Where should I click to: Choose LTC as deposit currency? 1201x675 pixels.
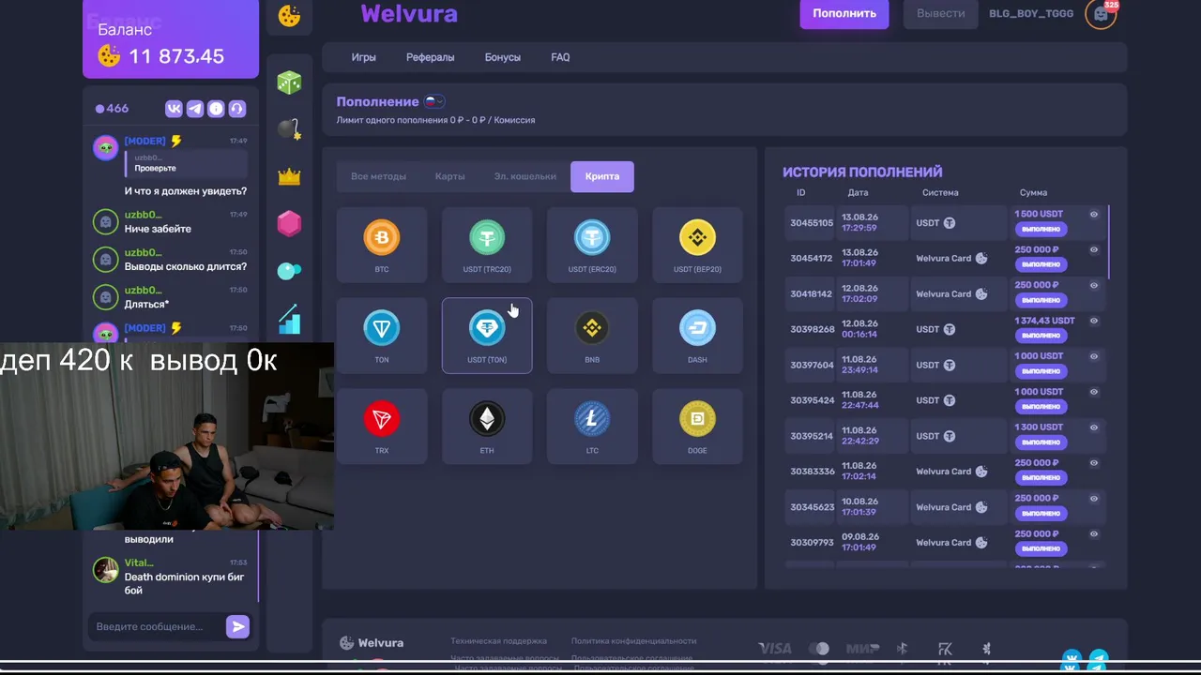coord(592,427)
